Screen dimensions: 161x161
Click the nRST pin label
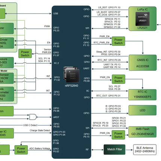click(56, 117)
